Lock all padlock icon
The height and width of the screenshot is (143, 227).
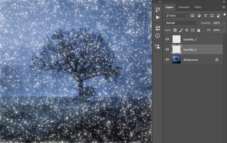point(199,30)
